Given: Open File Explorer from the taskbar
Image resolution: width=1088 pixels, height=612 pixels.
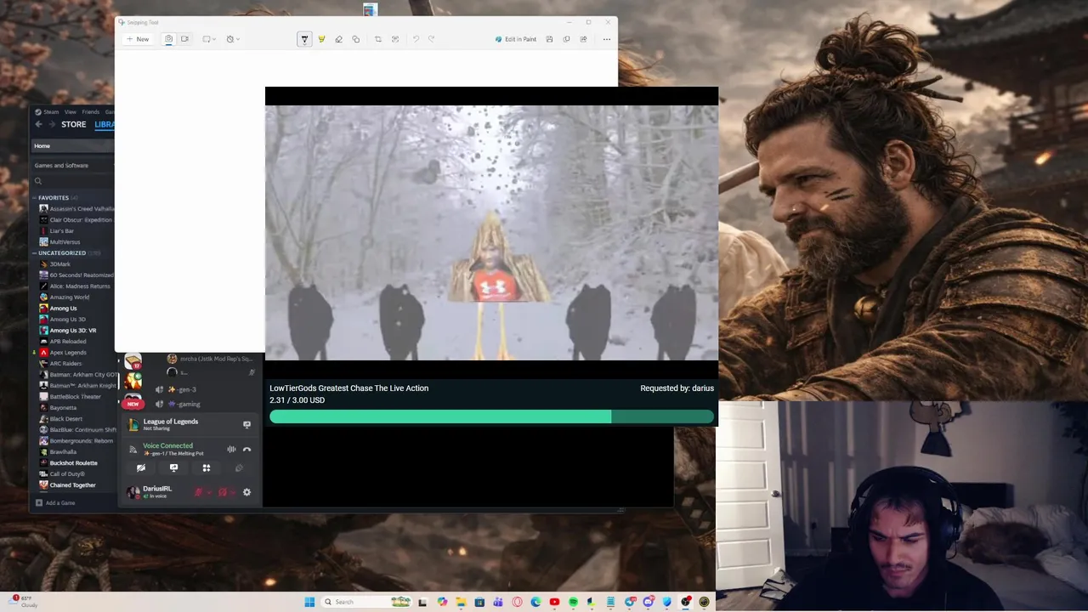Looking at the screenshot, I should click(461, 602).
